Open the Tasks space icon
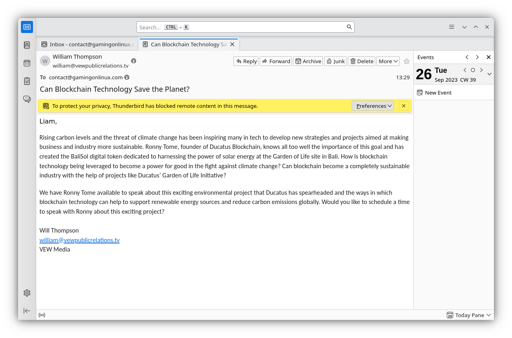 click(x=27, y=81)
